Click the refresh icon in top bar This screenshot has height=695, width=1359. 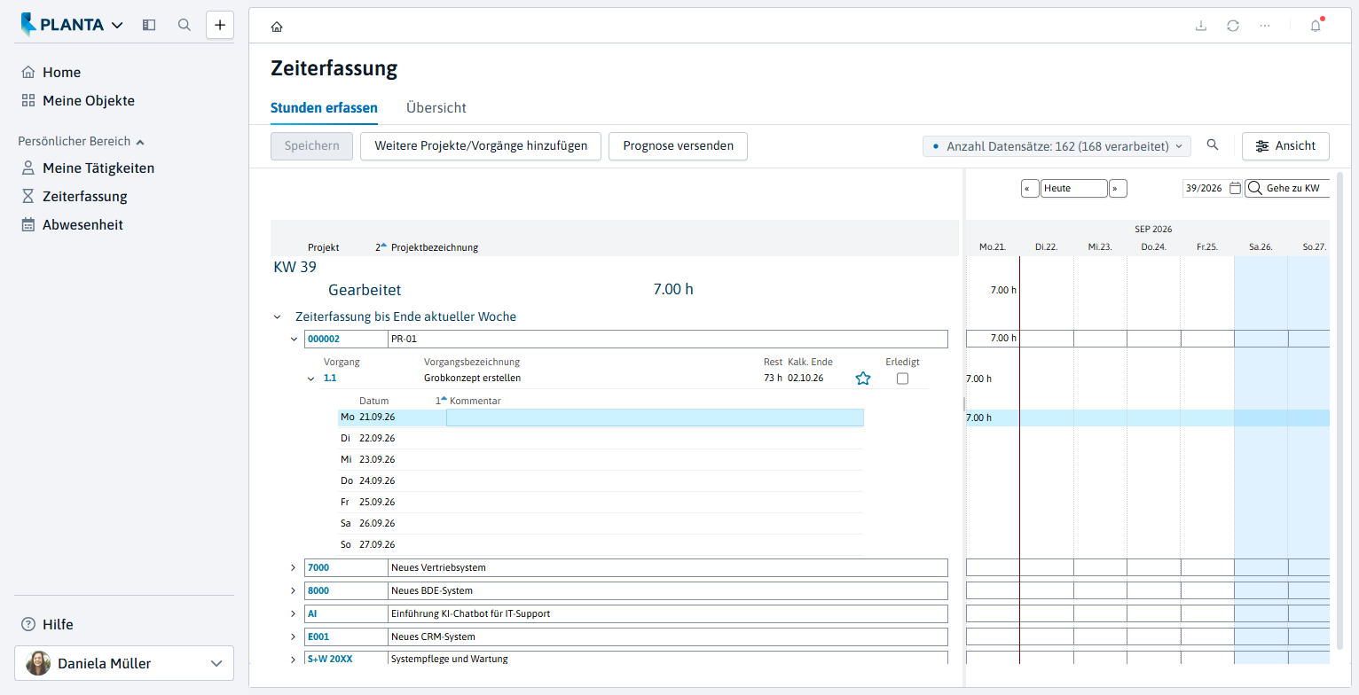[1233, 26]
